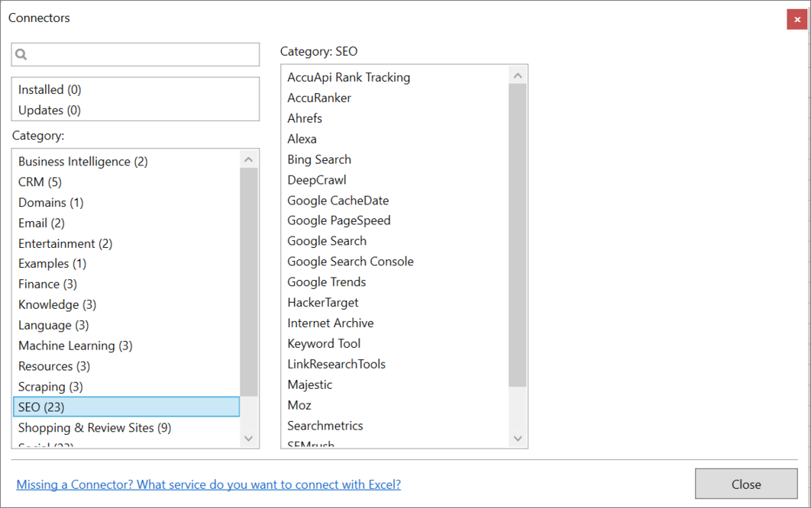
Task: Select the Moz connector
Action: point(299,405)
